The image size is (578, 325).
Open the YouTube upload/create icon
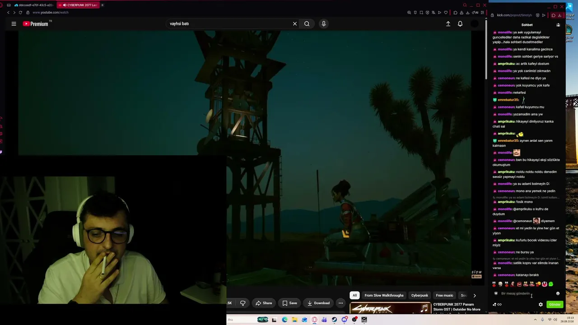pos(448,24)
